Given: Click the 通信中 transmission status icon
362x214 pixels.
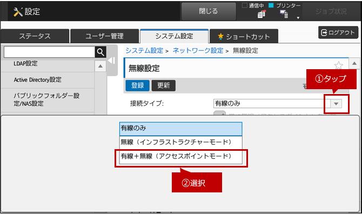Looking at the screenshot, I should pyautogui.click(x=262, y=14).
